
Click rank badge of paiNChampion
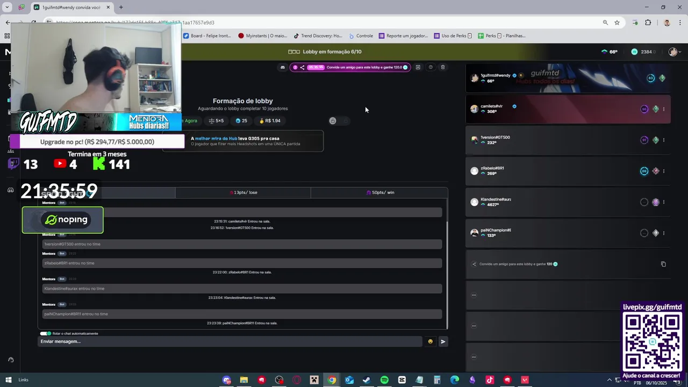pyautogui.click(x=655, y=233)
